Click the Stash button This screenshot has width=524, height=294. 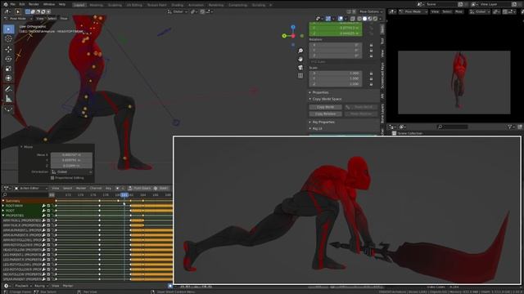click(161, 189)
